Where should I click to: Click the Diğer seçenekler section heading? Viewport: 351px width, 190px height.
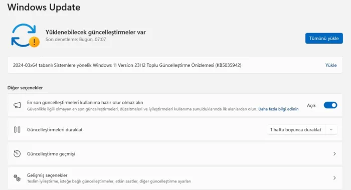pyautogui.click(x=25, y=88)
